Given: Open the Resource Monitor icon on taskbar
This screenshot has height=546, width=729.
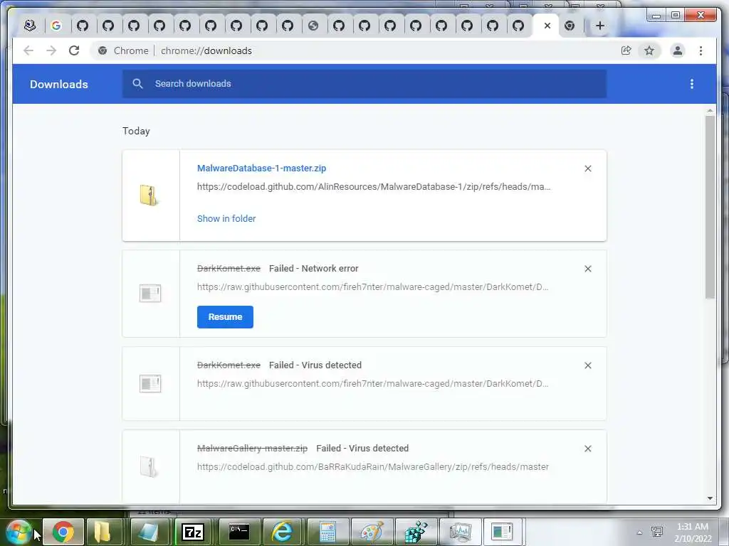Looking at the screenshot, I should pyautogui.click(x=460, y=532).
